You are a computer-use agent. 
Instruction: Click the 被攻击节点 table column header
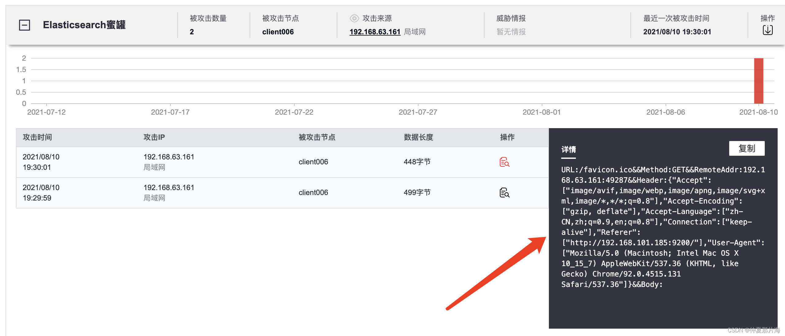(317, 137)
